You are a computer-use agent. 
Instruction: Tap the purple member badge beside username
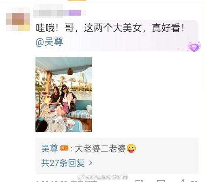[x=75, y=13]
